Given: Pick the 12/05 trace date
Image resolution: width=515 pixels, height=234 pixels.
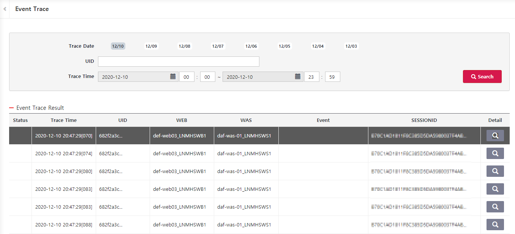Looking at the screenshot, I should (x=284, y=46).
